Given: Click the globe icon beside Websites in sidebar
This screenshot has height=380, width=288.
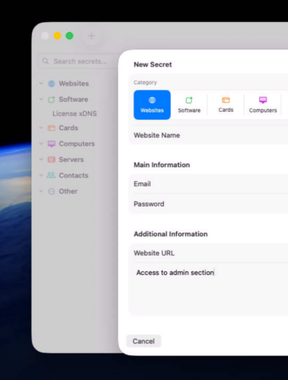Looking at the screenshot, I should [x=52, y=84].
